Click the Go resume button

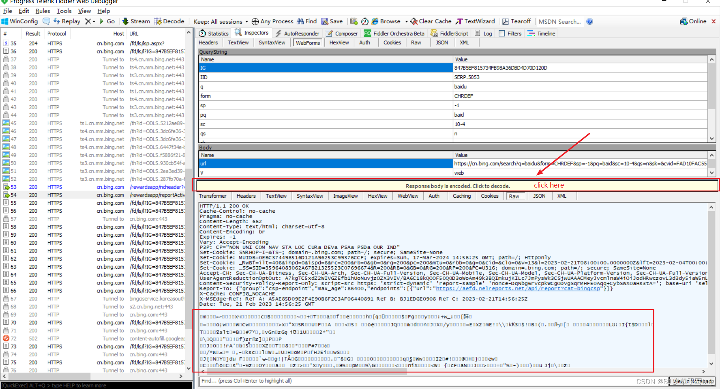[107, 21]
